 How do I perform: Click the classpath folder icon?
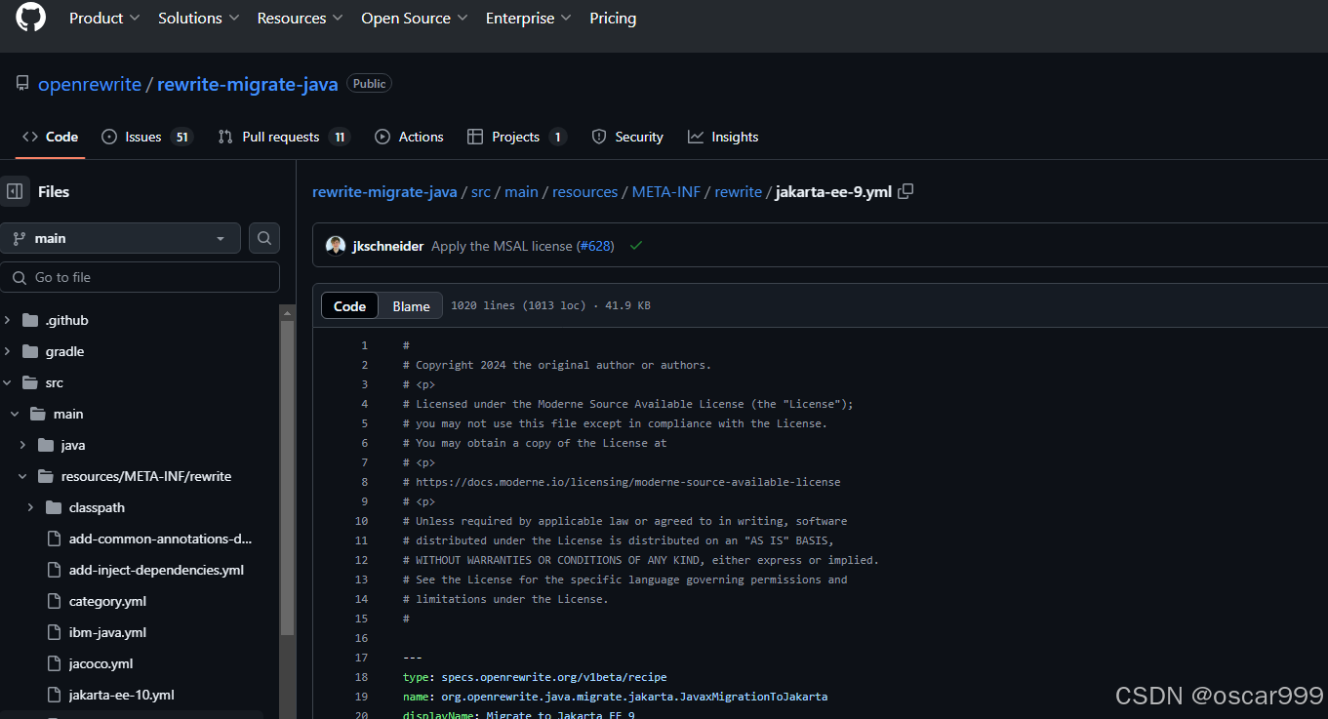click(x=53, y=507)
